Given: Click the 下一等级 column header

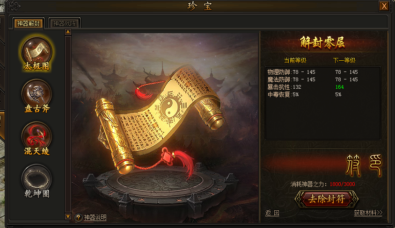Looking at the screenshot, I should [x=344, y=61].
